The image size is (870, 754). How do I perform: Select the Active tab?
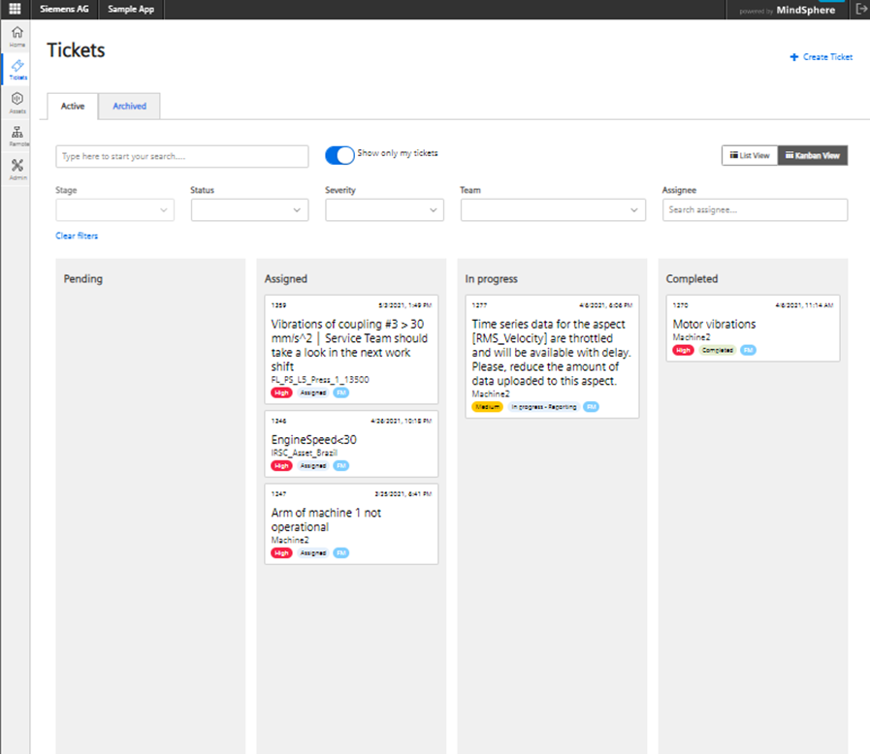click(73, 106)
